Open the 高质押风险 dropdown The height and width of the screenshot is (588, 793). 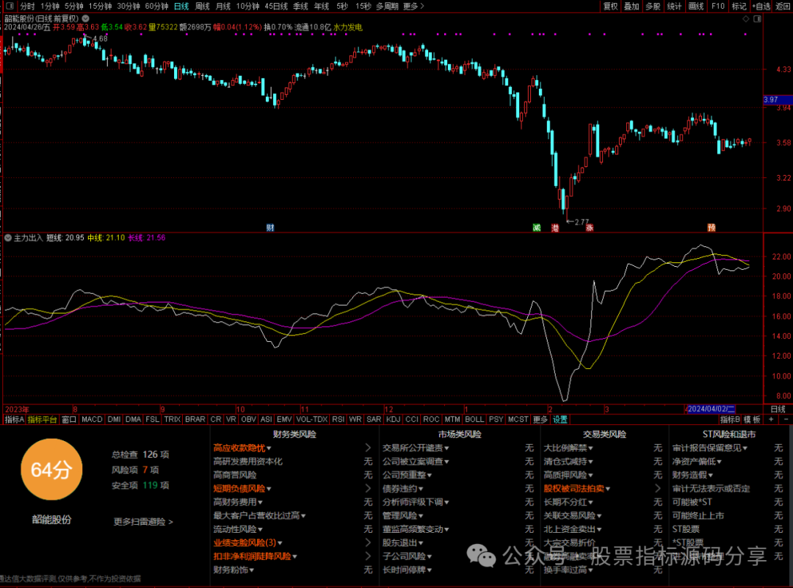(568, 475)
